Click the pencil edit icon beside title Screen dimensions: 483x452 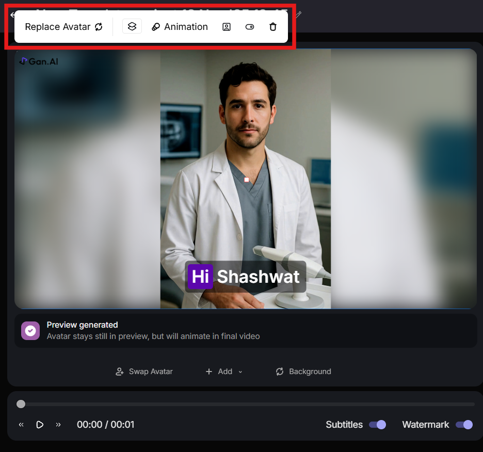pyautogui.click(x=298, y=15)
